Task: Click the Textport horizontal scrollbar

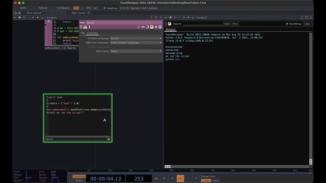Action: (x=237, y=166)
